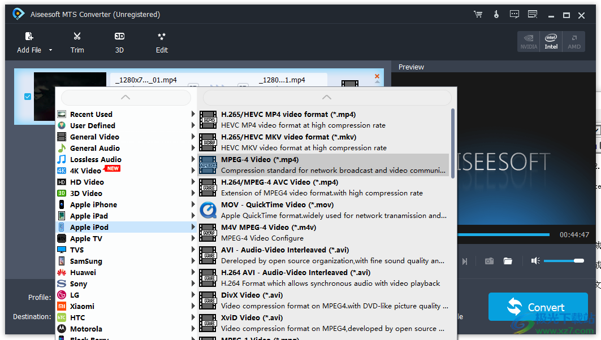Open the Add File toolbar button
The height and width of the screenshot is (340, 601).
click(x=29, y=42)
